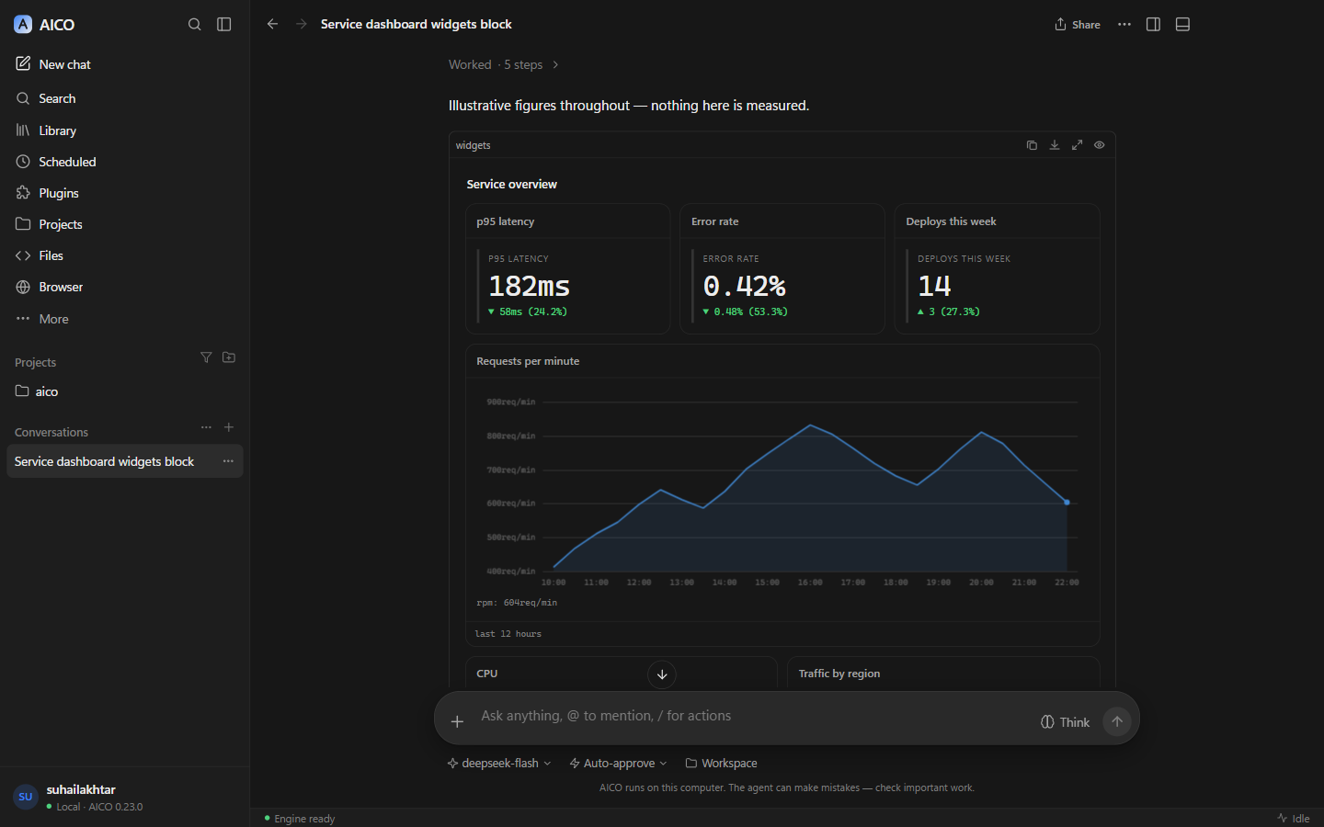
Task: Open the Browser section
Action: [x=125, y=287]
